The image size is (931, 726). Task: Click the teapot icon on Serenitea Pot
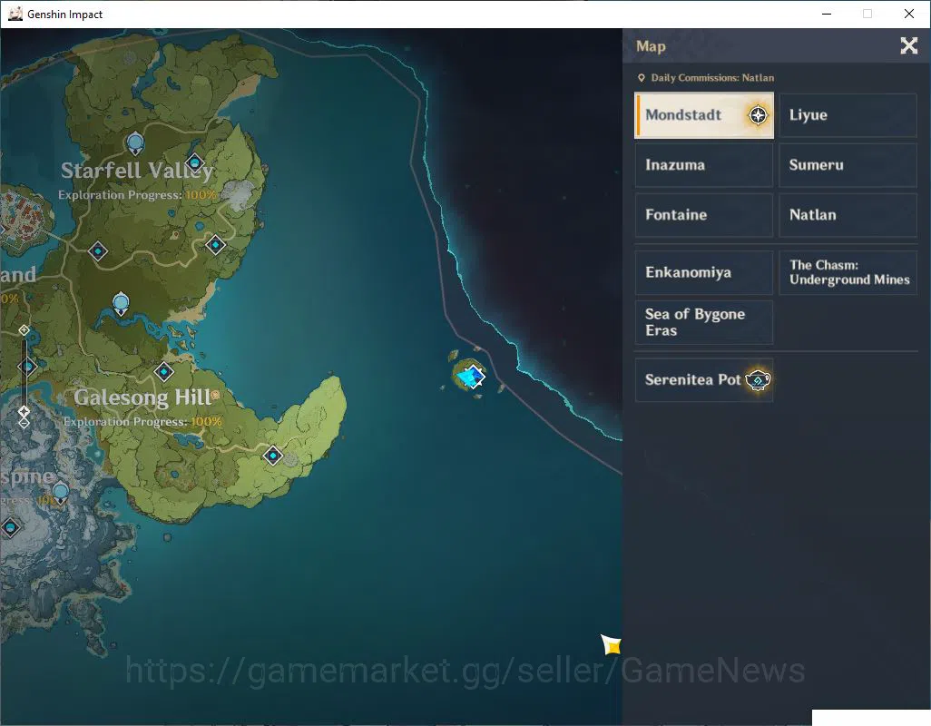coord(758,380)
